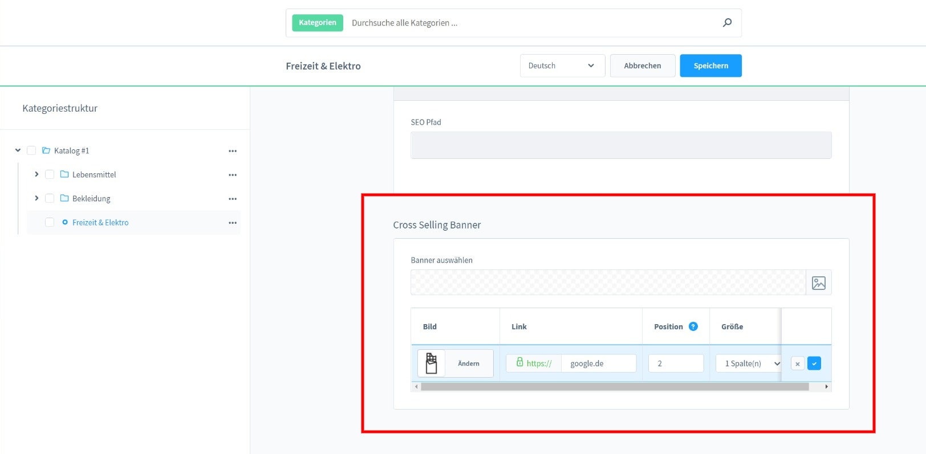Click the Freizeit & Elektro page title
Screen dimensions: 926x454
pos(323,66)
